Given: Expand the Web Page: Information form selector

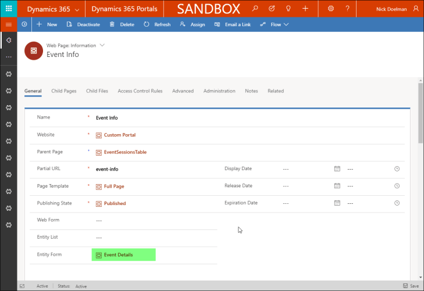Looking at the screenshot, I should point(102,45).
